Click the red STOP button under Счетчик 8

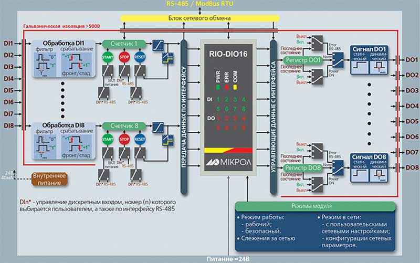[124, 139]
